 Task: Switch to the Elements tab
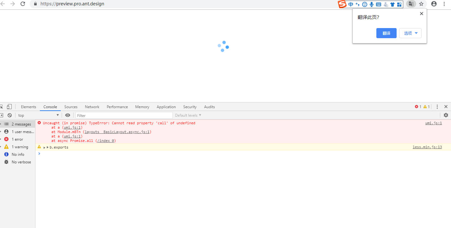click(x=28, y=107)
